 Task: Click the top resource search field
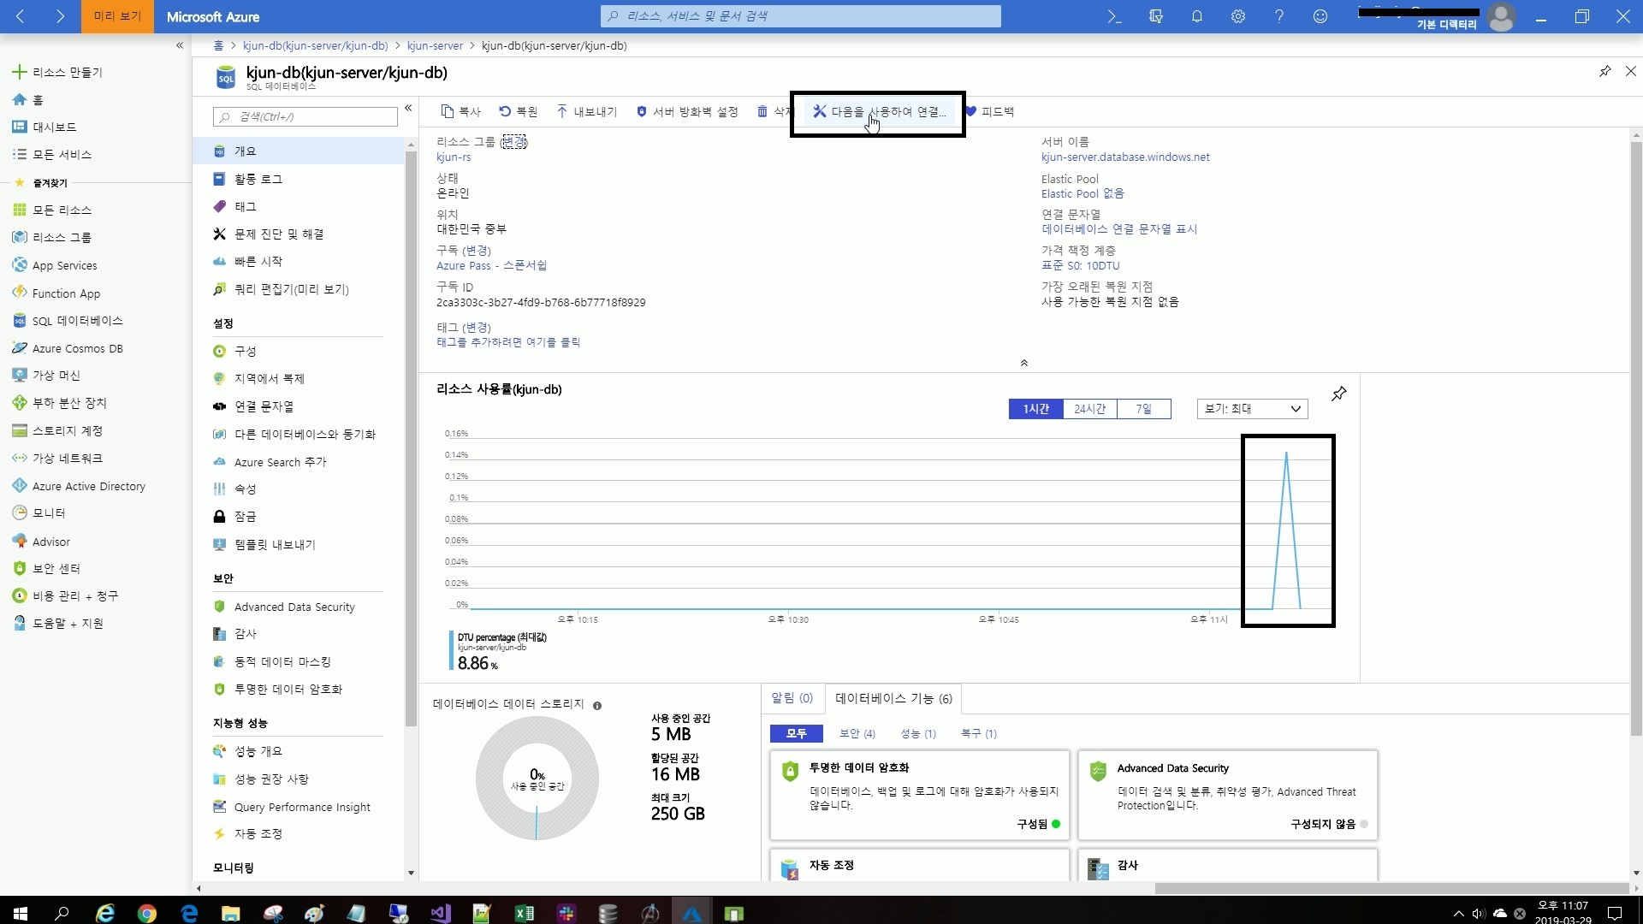click(800, 16)
